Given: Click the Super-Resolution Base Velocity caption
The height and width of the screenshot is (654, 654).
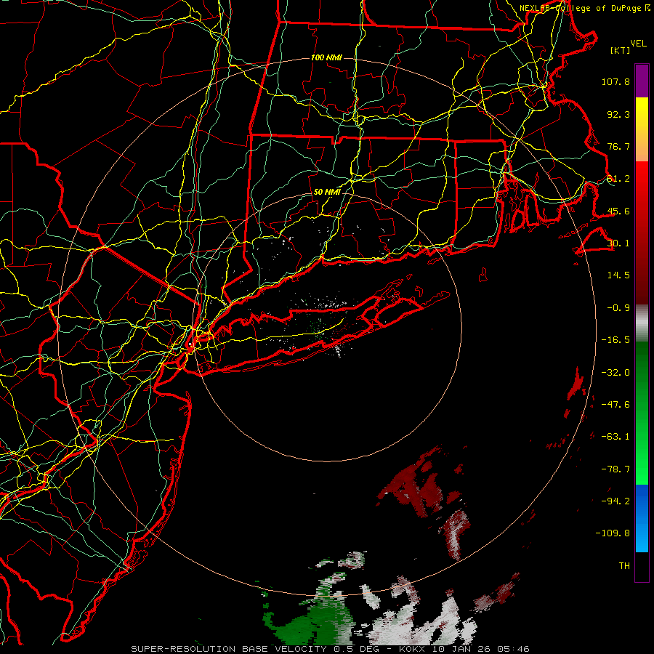Looking at the screenshot, I should [331, 649].
